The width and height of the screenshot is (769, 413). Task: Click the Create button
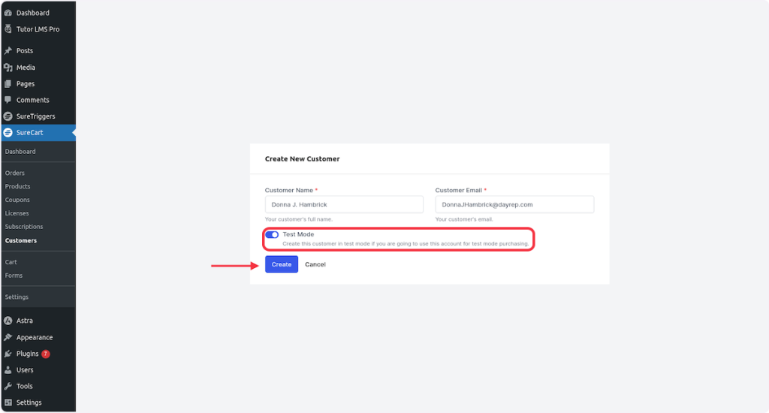tap(282, 264)
